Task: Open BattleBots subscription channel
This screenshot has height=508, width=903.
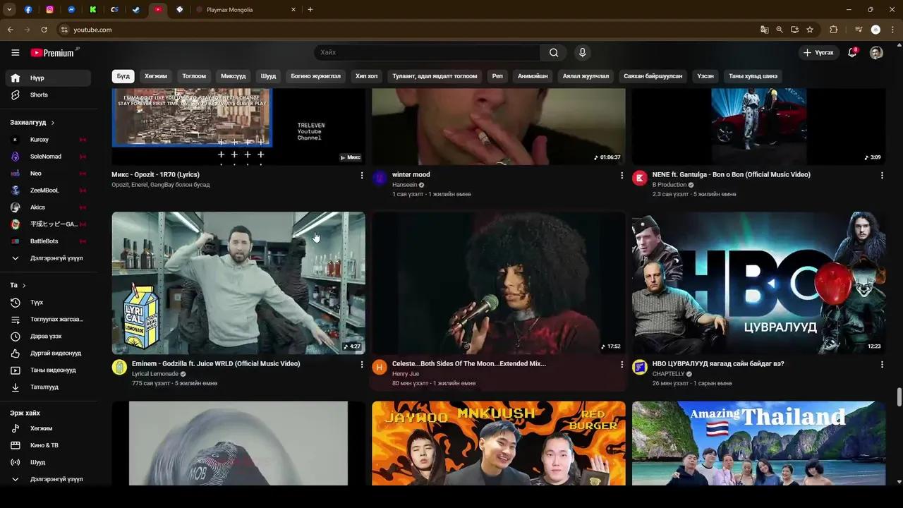Action: 48,241
